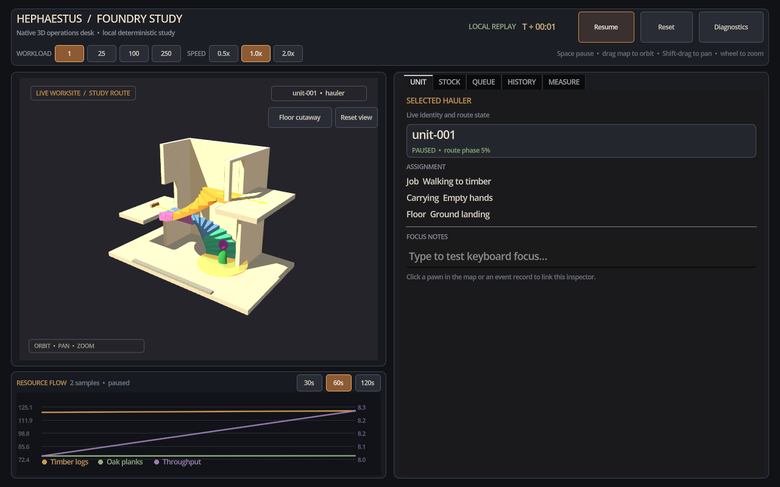The height and width of the screenshot is (487, 780).
Task: Set resource flow window to 30s
Action: [x=310, y=383]
